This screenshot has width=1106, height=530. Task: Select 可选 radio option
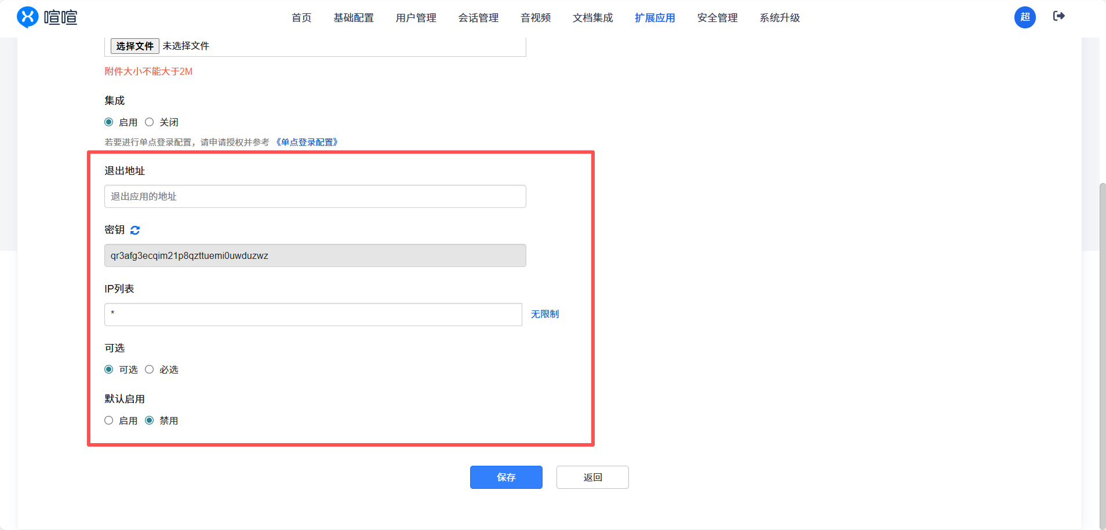109,370
